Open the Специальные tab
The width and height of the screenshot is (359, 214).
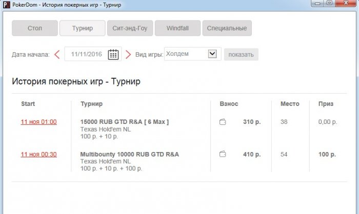click(227, 28)
